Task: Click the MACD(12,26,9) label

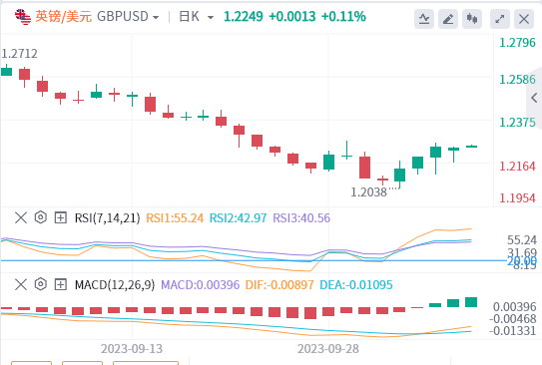Action: (115, 285)
